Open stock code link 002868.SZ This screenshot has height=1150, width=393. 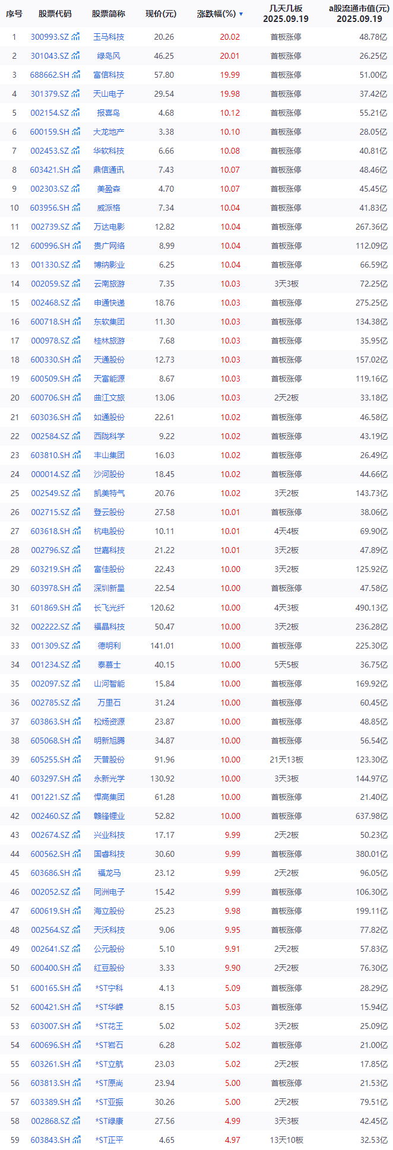50,1121
